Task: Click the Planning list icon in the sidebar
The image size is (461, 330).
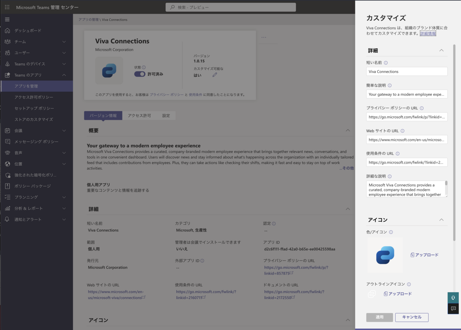Action: click(7, 197)
